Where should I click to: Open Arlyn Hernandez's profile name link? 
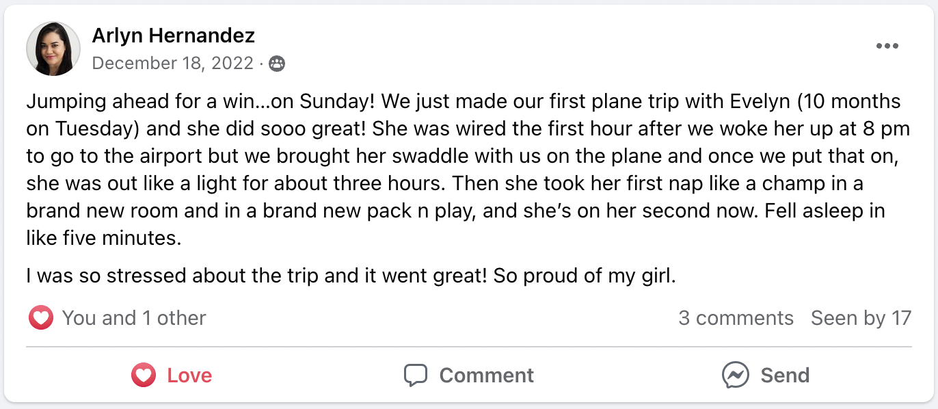(173, 36)
